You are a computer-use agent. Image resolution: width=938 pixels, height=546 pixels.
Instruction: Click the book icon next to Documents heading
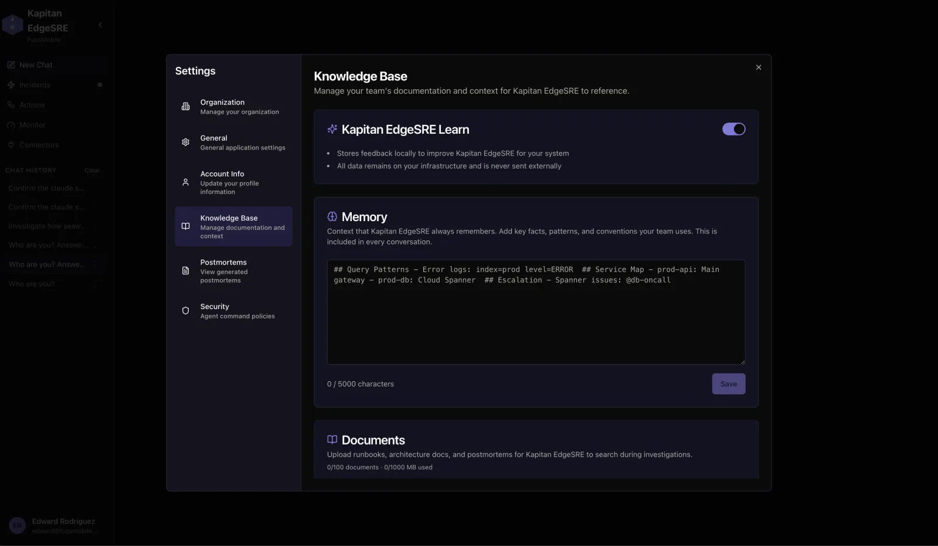coord(332,439)
